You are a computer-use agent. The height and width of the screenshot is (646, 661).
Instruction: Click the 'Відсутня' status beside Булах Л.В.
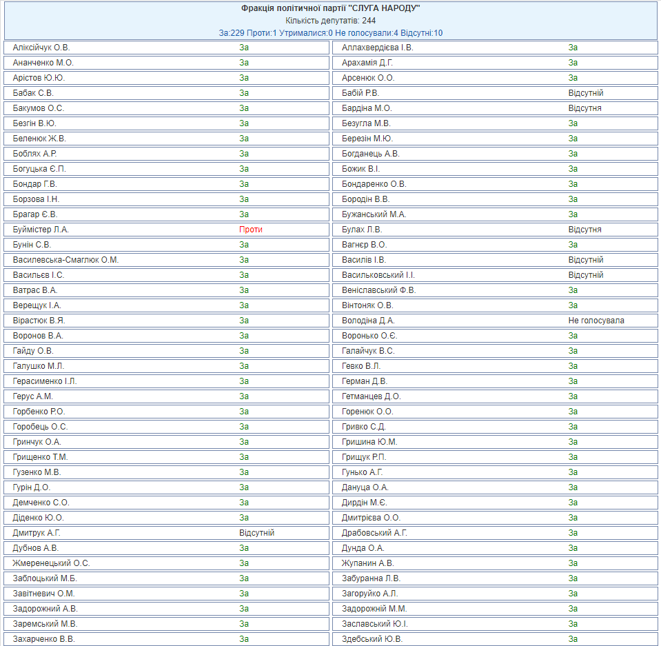pyautogui.click(x=584, y=230)
